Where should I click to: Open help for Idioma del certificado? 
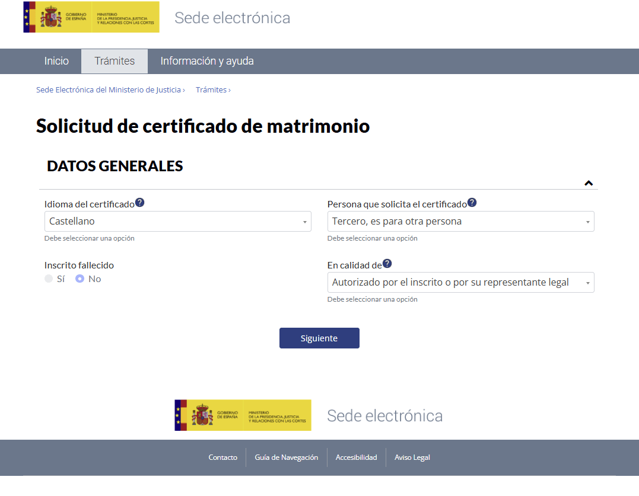point(139,202)
